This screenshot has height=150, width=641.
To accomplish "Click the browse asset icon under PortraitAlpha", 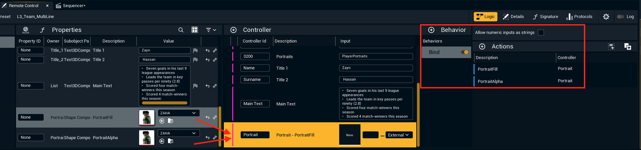I will 171,141.
